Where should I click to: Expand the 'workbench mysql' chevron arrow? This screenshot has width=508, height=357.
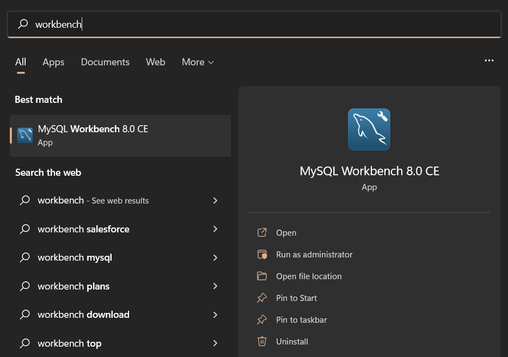tap(215, 257)
